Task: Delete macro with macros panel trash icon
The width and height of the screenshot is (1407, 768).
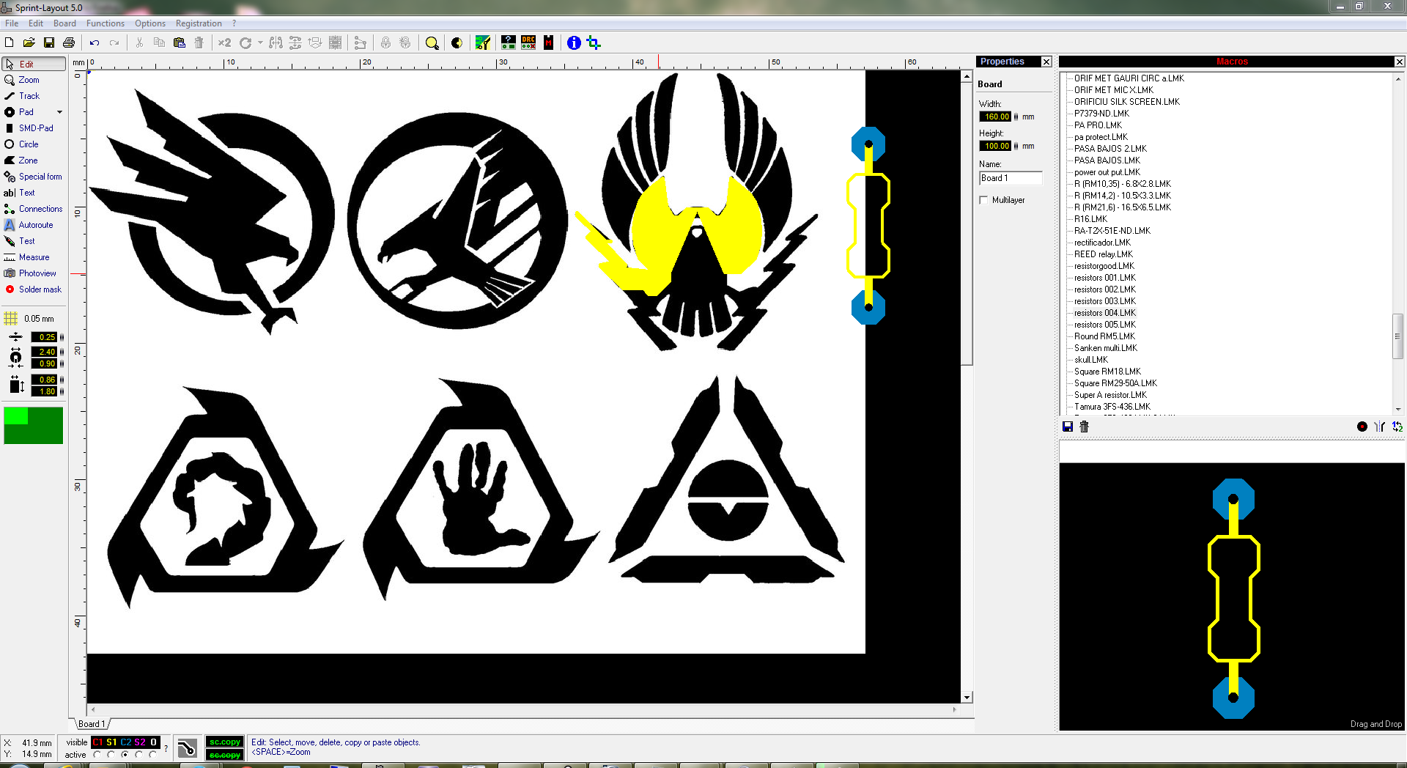Action: [1085, 427]
